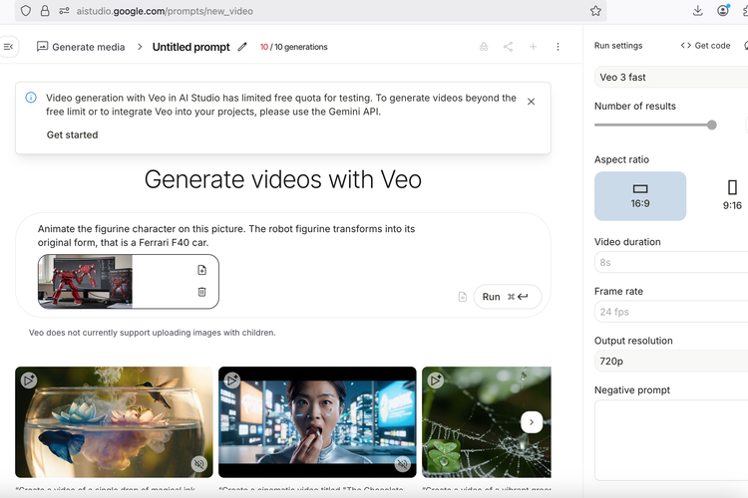Replace the uploaded figurine image icon
748x498 pixels.
tap(201, 270)
